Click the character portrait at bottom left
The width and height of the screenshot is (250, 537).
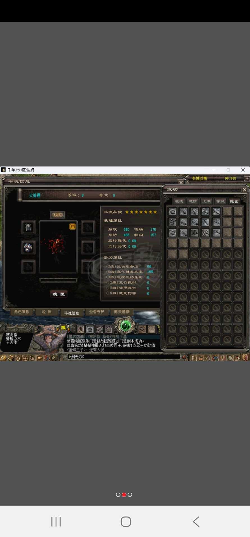(x=49, y=340)
